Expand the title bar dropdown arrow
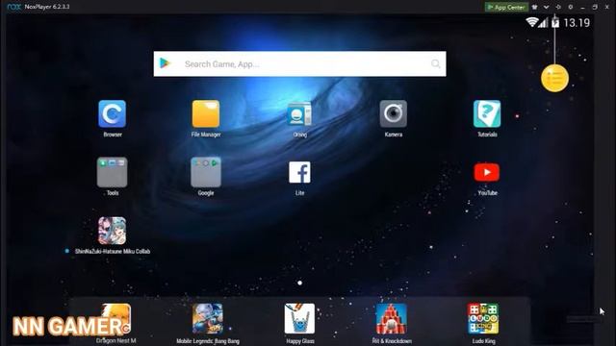The width and height of the screenshot is (616, 346). [546, 7]
